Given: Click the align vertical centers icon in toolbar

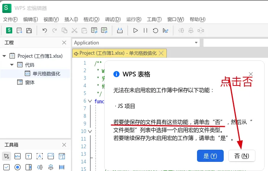Looking at the screenshot, I should click(191, 30).
